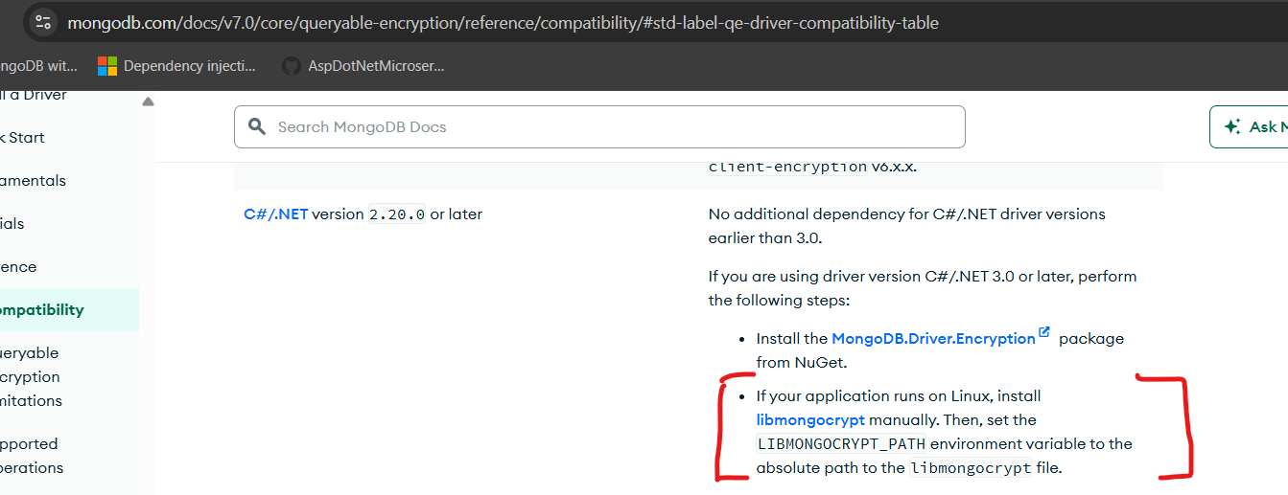Open the Dependency injecti... bookmark
This screenshot has height=495, width=1288.
(189, 66)
